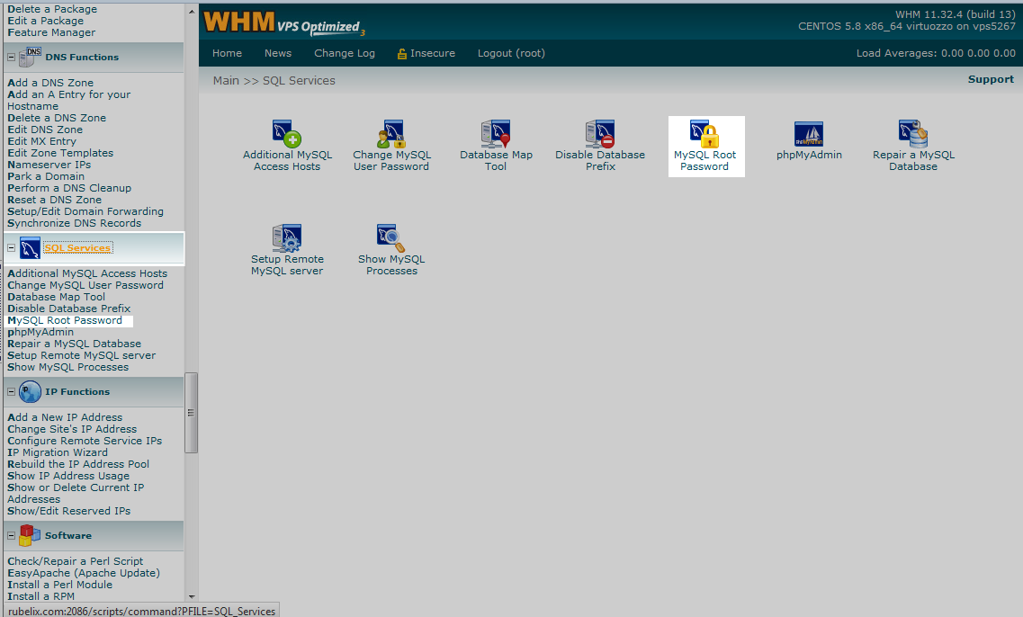
Task: Click the Show MySQL Processes icon
Action: coord(391,238)
